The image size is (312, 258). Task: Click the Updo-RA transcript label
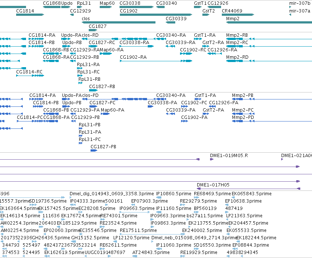(x=71, y=35)
